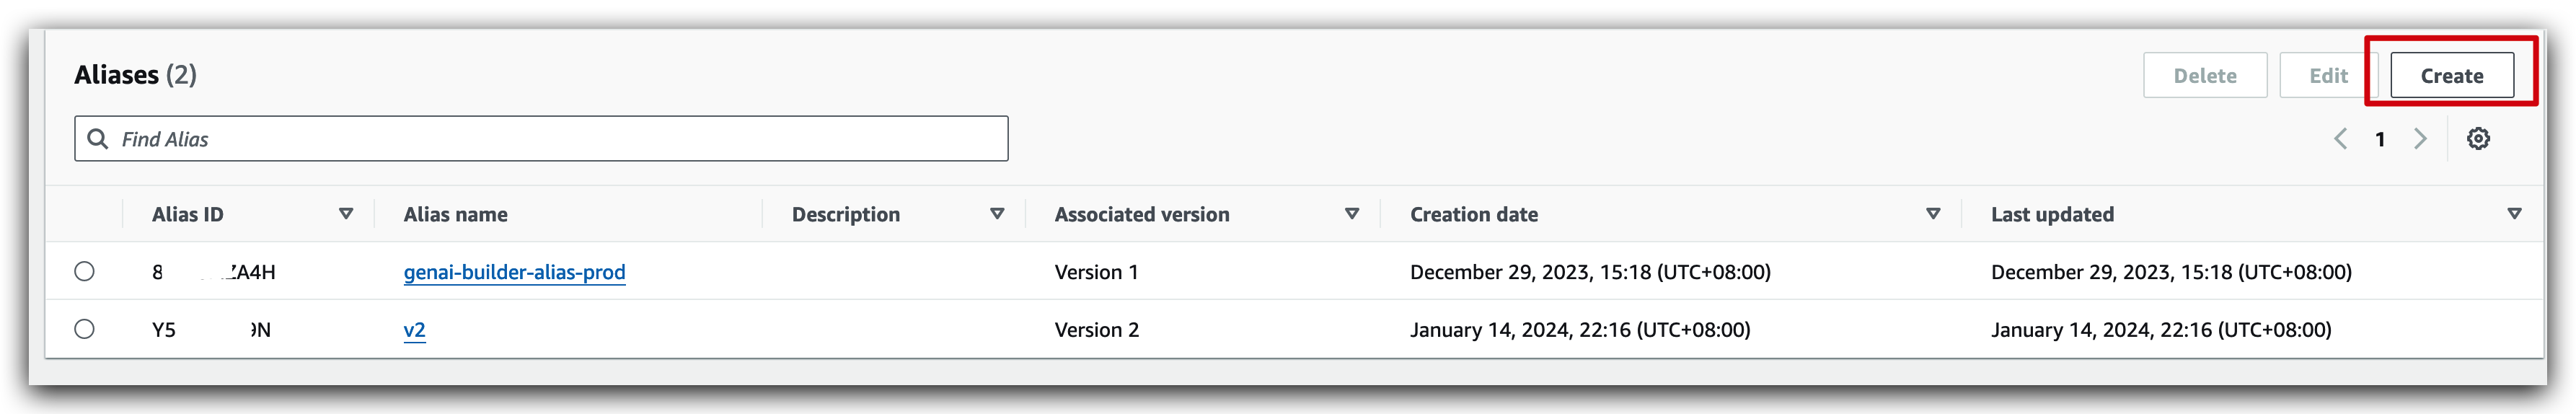
Task: Click the Version 2 cell
Action: (1096, 330)
